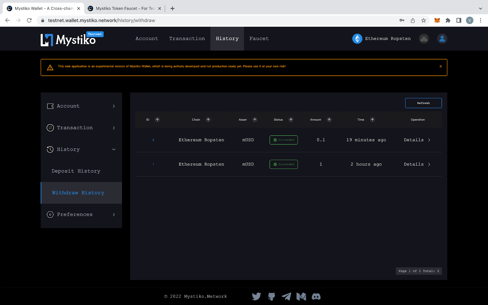Open Mystiko Medium link in footer
The width and height of the screenshot is (488, 305).
point(301,296)
